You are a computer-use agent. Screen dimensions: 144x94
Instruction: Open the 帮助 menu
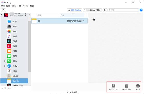[32, 6]
